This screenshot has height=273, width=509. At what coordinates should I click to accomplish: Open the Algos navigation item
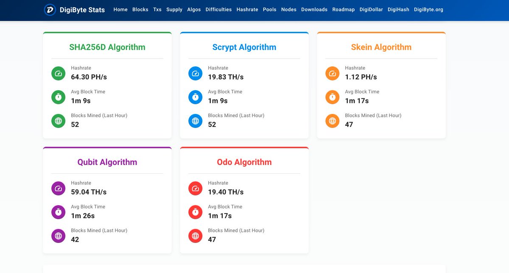[x=194, y=9]
